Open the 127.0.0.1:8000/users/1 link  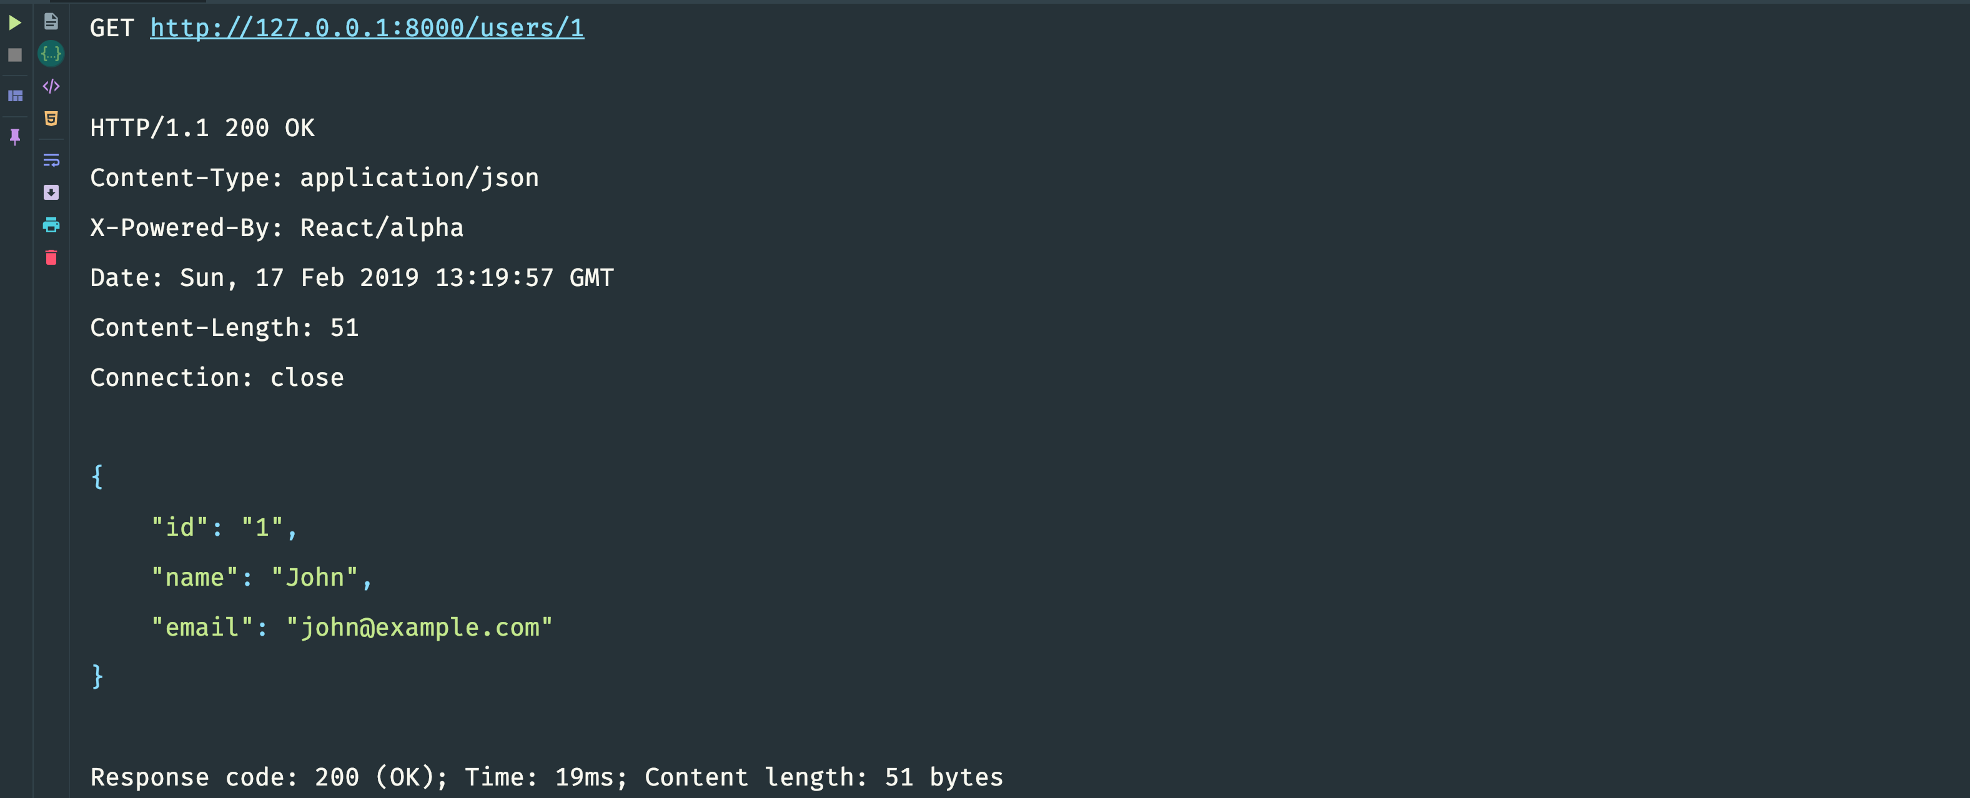pyautogui.click(x=367, y=28)
